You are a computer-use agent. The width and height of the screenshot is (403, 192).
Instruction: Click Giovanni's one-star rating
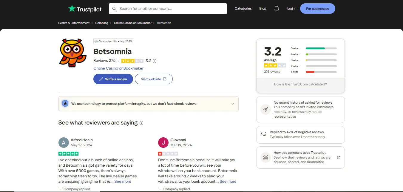(x=168, y=153)
